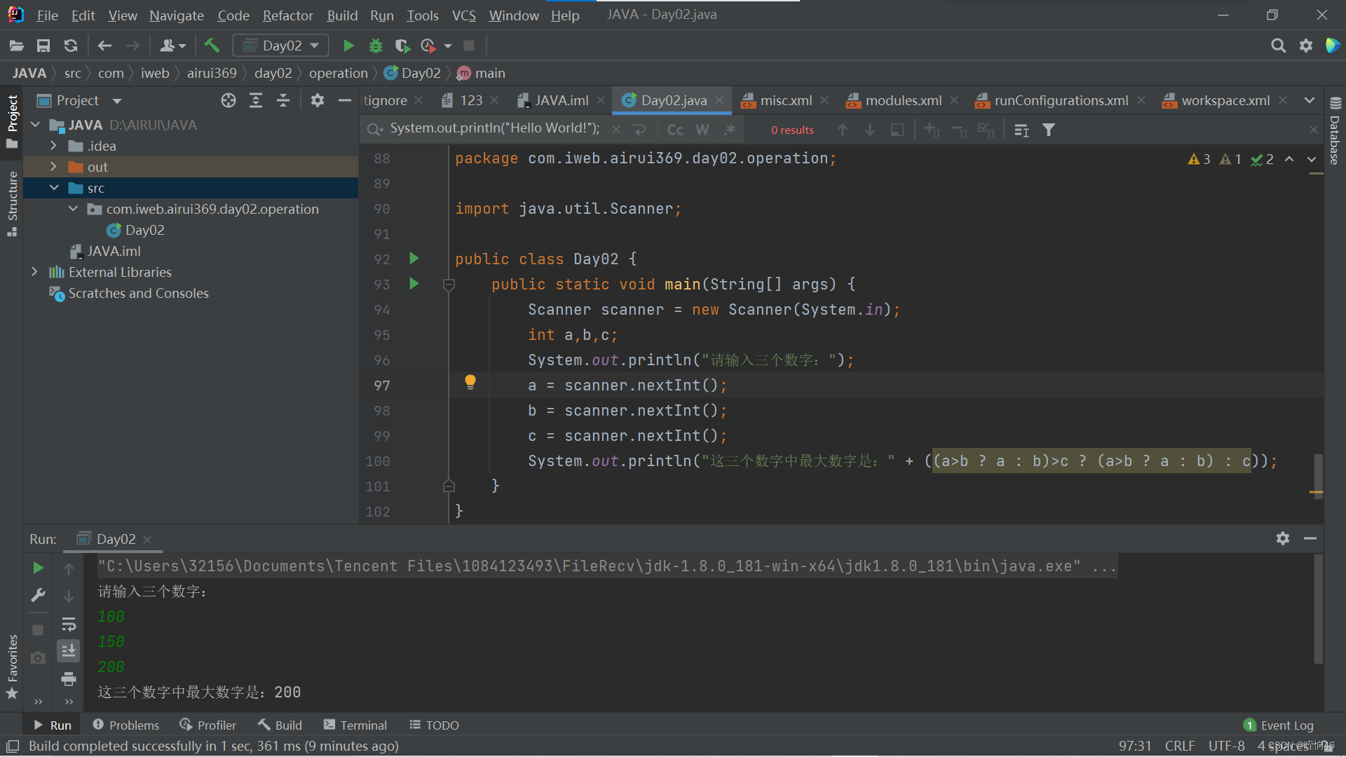Click the Debug bug icon in the toolbar
The image size is (1346, 757).
(x=376, y=46)
